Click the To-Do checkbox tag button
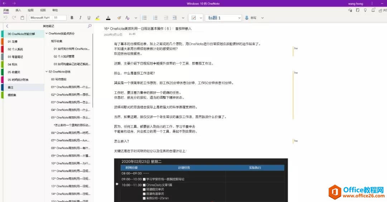 tap(194, 18)
